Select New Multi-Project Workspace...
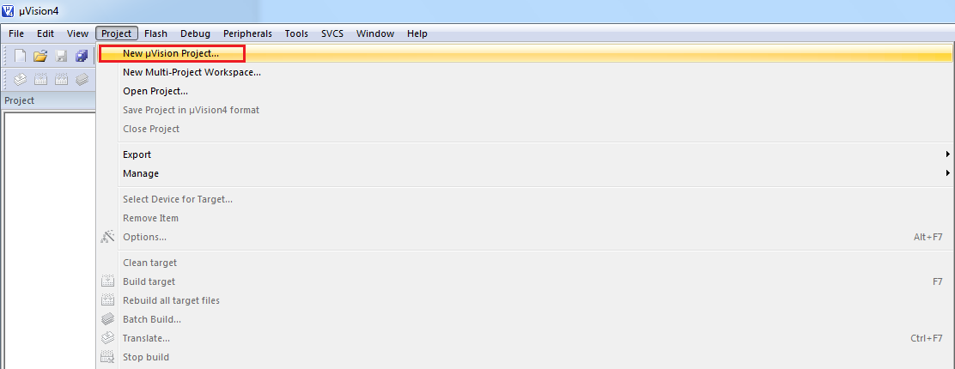The height and width of the screenshot is (369, 955). [x=526, y=72]
